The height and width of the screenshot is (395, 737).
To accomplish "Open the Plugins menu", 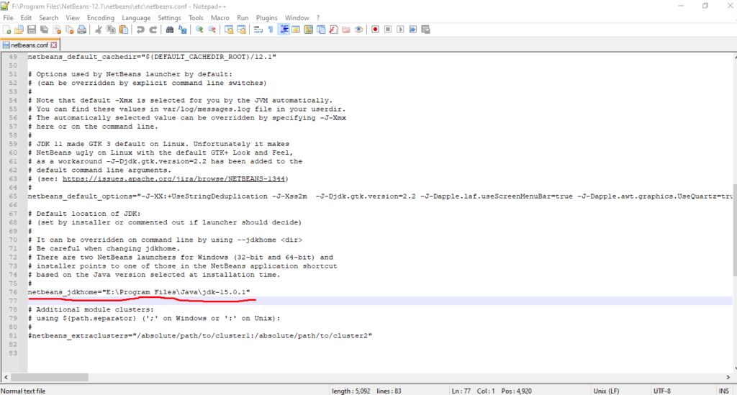I will pyautogui.click(x=266, y=17).
